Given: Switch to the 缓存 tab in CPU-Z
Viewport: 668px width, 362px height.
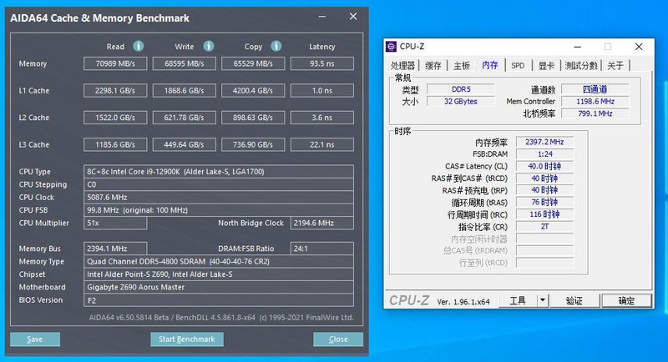Looking at the screenshot, I should [x=433, y=66].
